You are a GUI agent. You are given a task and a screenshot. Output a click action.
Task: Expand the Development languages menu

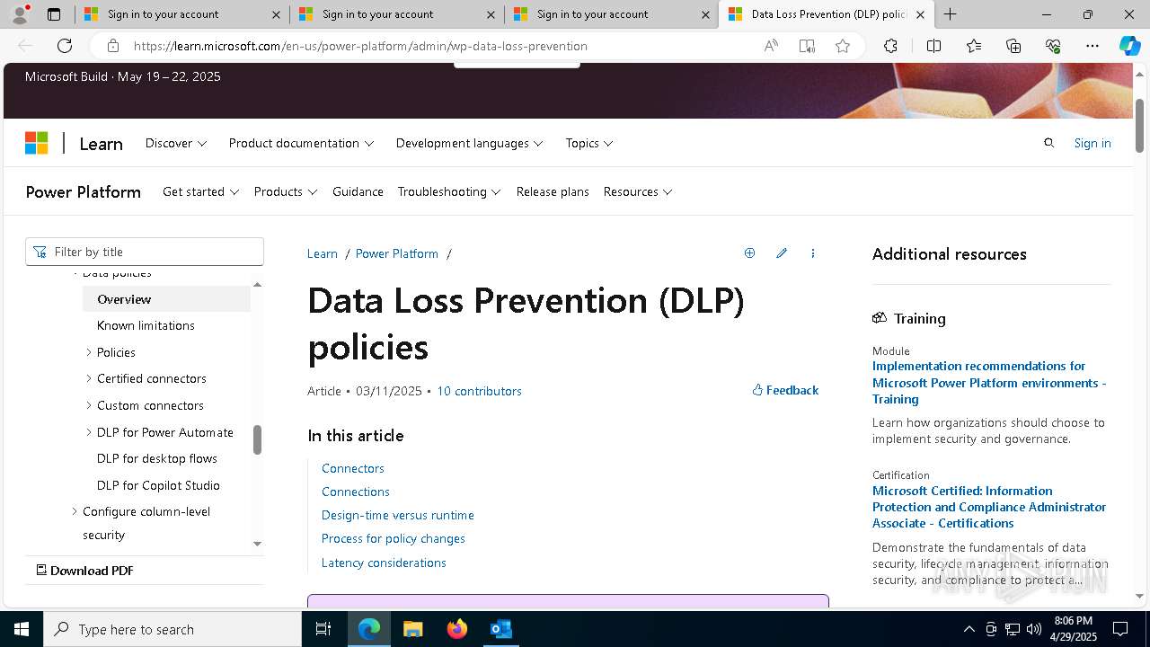coord(469,143)
